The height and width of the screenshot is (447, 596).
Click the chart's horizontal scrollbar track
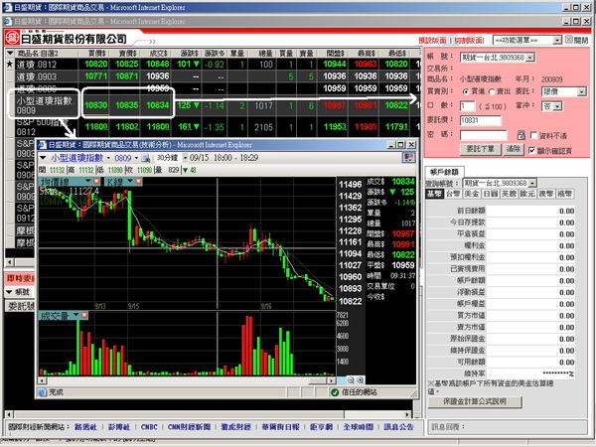point(187,380)
